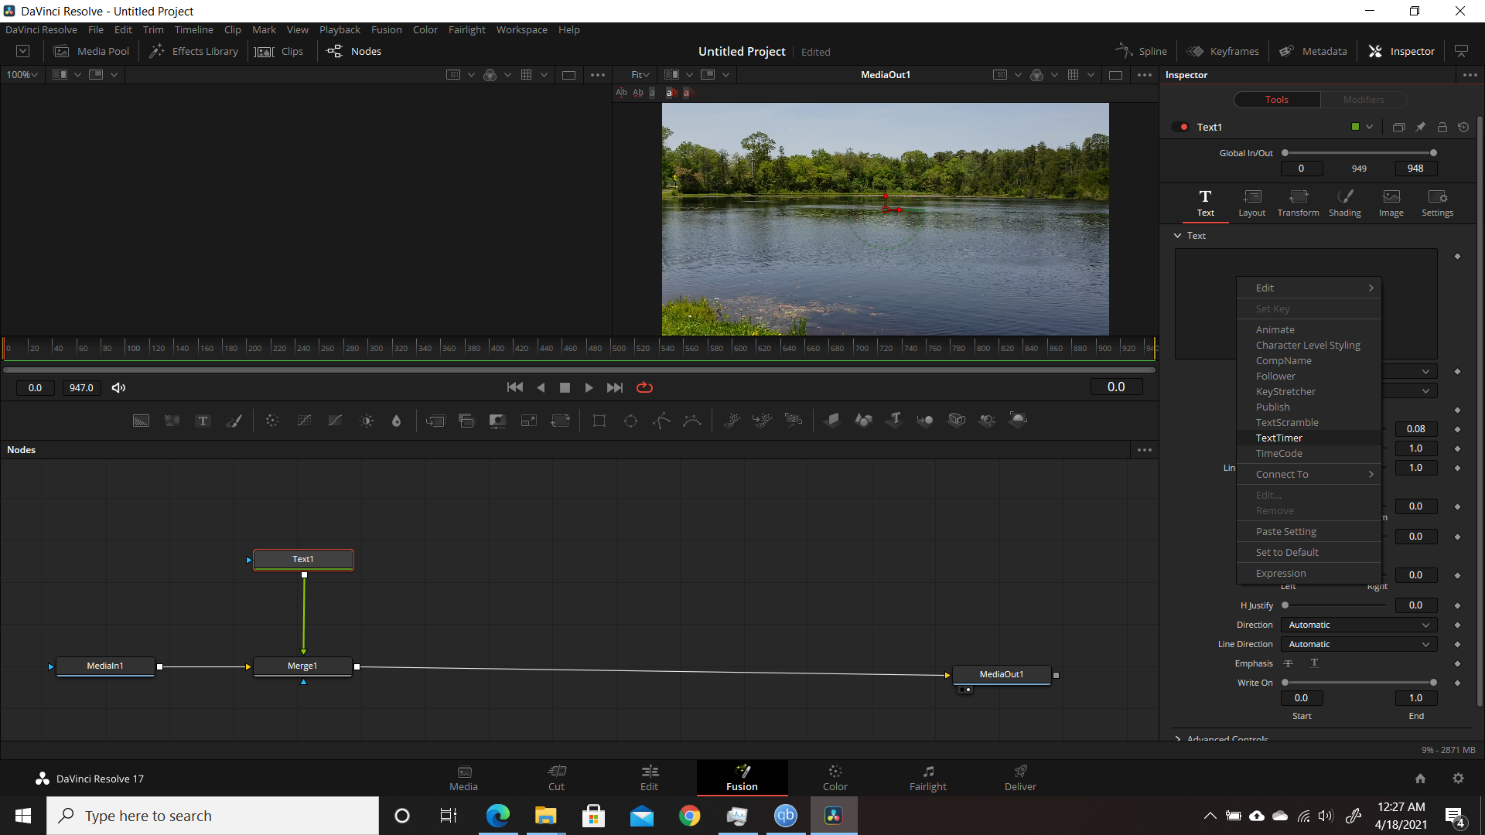Add a Renderer 3D tool

pyautogui.click(x=1019, y=421)
